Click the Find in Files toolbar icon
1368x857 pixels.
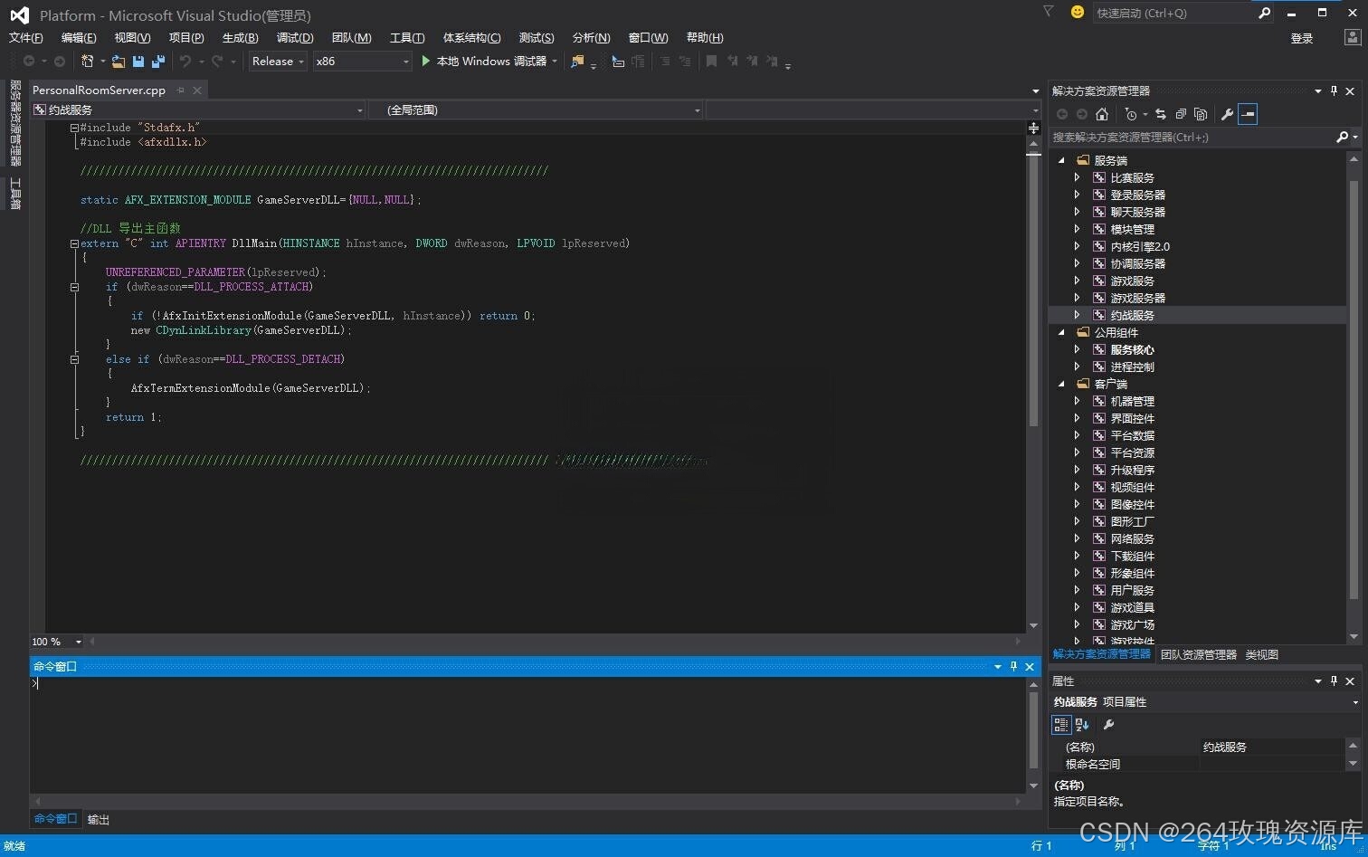point(577,62)
